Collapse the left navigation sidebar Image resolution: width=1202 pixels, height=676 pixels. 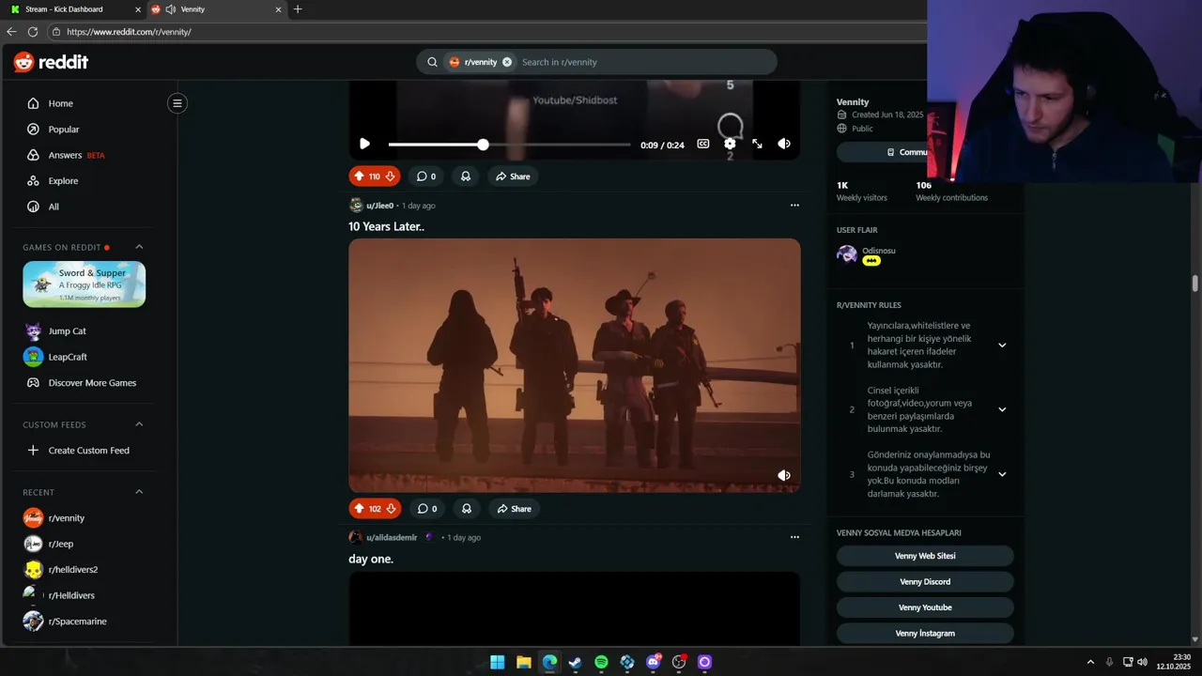pos(177,103)
